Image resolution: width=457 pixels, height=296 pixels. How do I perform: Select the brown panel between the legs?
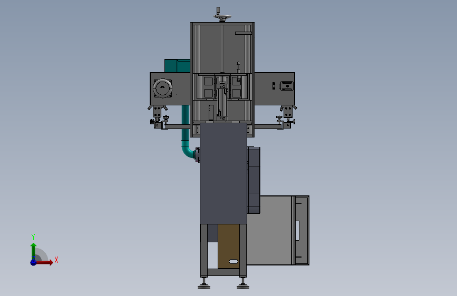tap(229, 246)
